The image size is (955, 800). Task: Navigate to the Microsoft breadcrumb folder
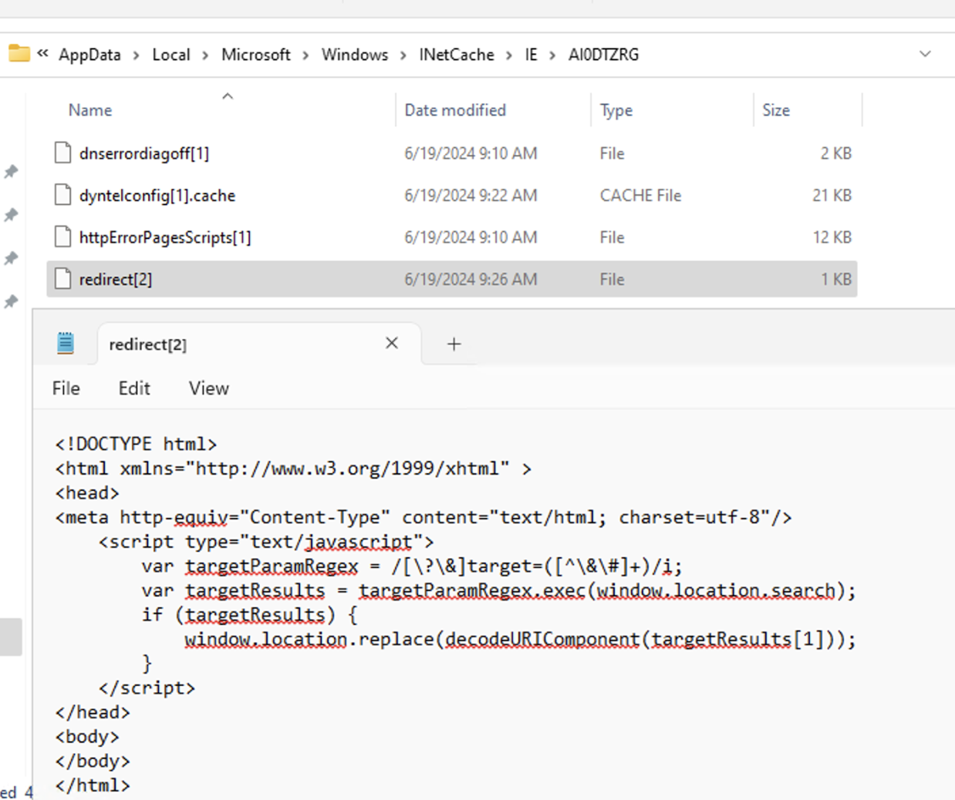pyautogui.click(x=255, y=55)
